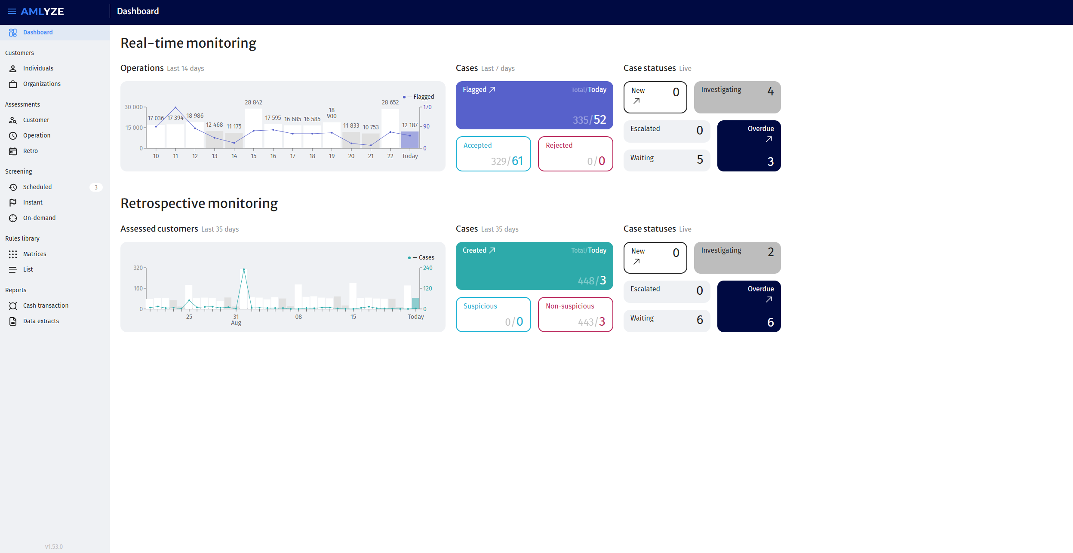1073x553 pixels.
Task: Open the On-demand screening menu item
Action: coord(39,218)
